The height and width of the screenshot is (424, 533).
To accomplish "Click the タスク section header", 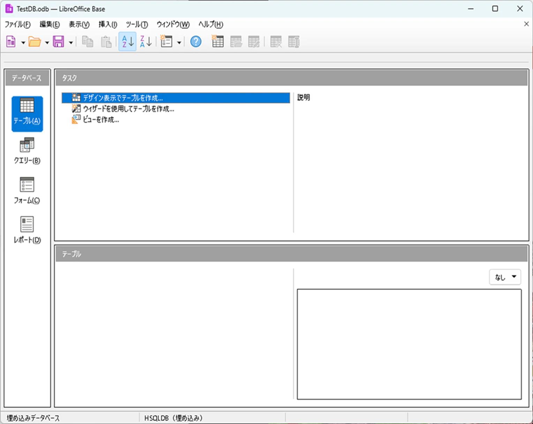I will (291, 78).
